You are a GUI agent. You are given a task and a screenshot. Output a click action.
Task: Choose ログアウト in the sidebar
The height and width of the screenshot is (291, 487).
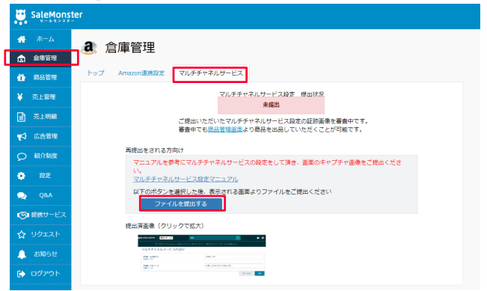coord(46,273)
